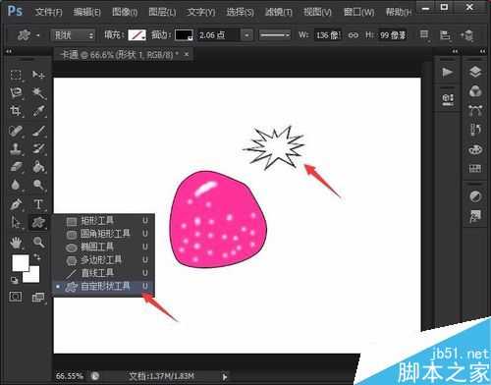Open path operations in options bar
Screen dimensions: 491x385
pyautogui.click(x=424, y=34)
